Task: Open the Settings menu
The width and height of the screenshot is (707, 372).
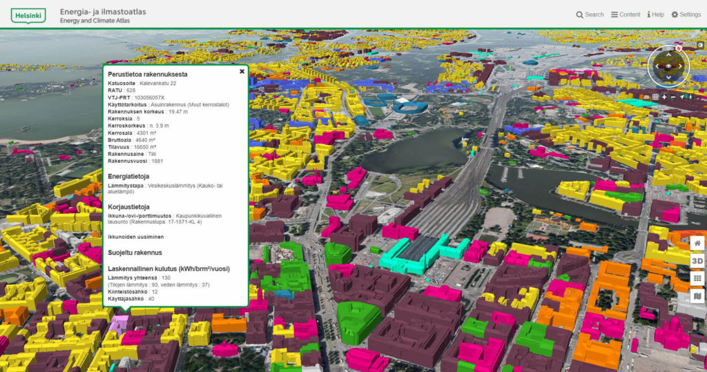Action: pyautogui.click(x=686, y=14)
